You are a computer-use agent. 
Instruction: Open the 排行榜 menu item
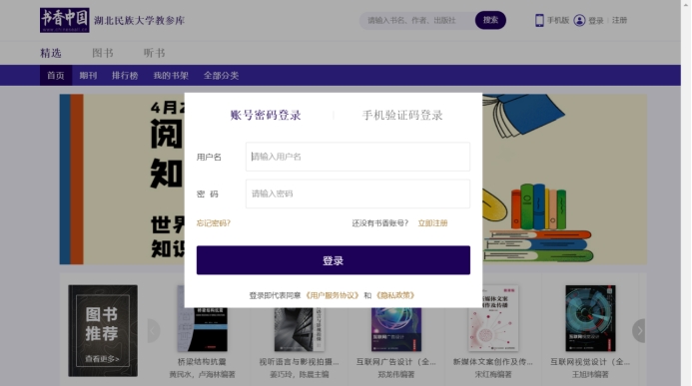125,76
